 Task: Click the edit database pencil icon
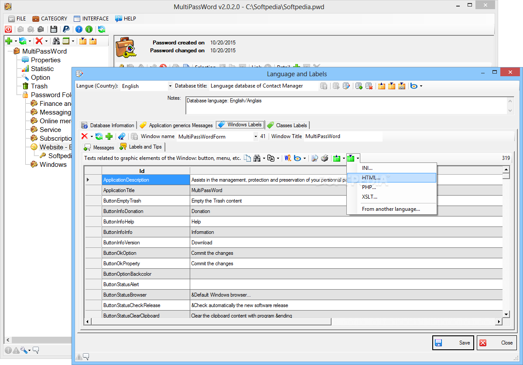[346, 86]
